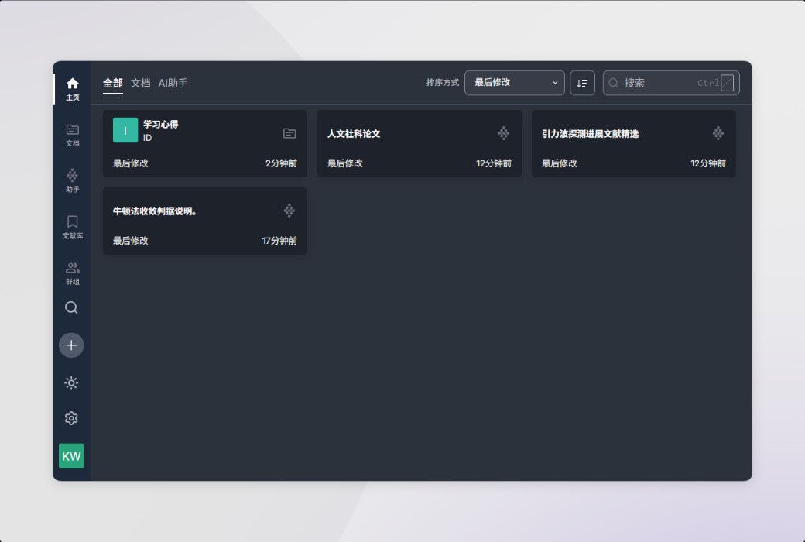Toggle light/dark theme sun icon
805x542 pixels.
pos(71,383)
